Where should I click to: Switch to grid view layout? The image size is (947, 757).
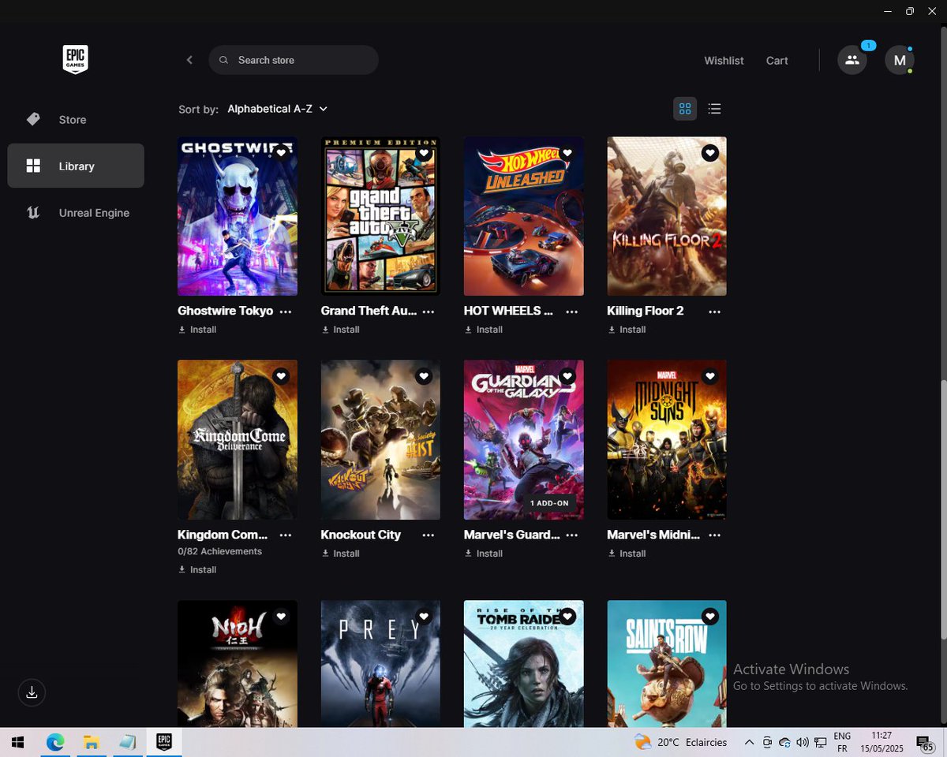click(685, 109)
